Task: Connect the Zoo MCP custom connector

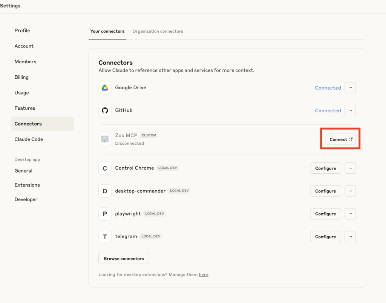Action: (340, 139)
